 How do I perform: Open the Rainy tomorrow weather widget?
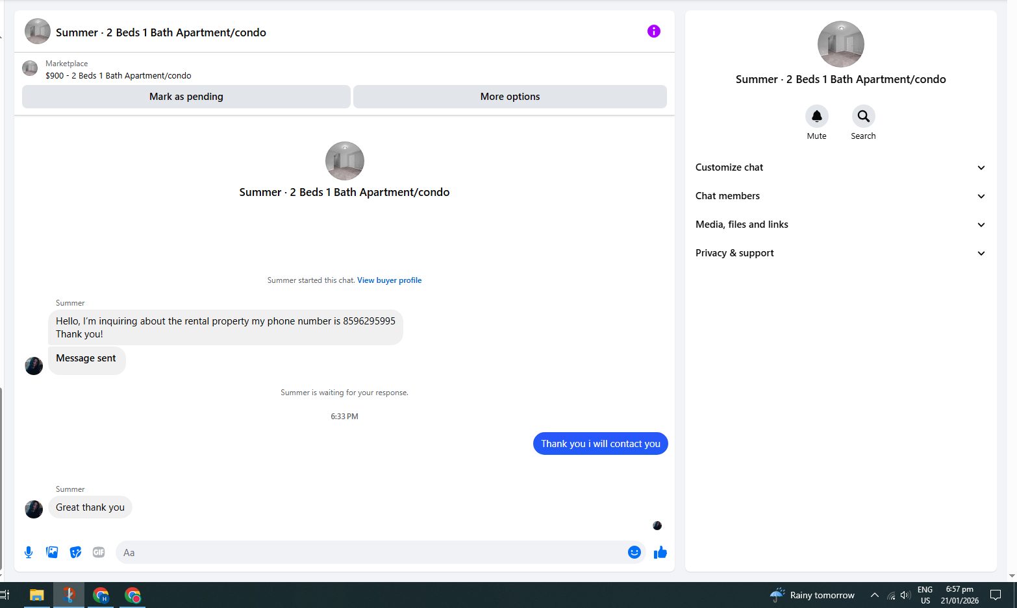[x=812, y=595]
